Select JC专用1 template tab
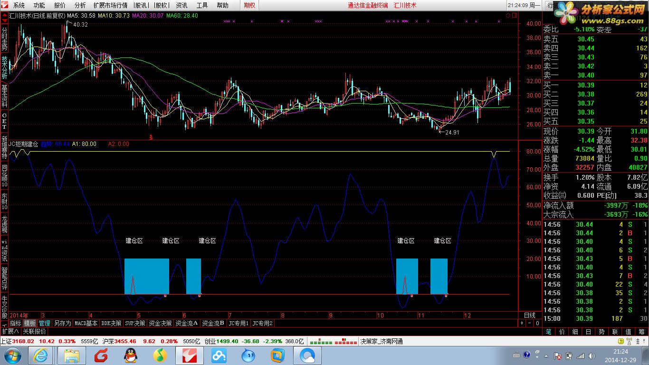The image size is (649, 365). point(239,323)
